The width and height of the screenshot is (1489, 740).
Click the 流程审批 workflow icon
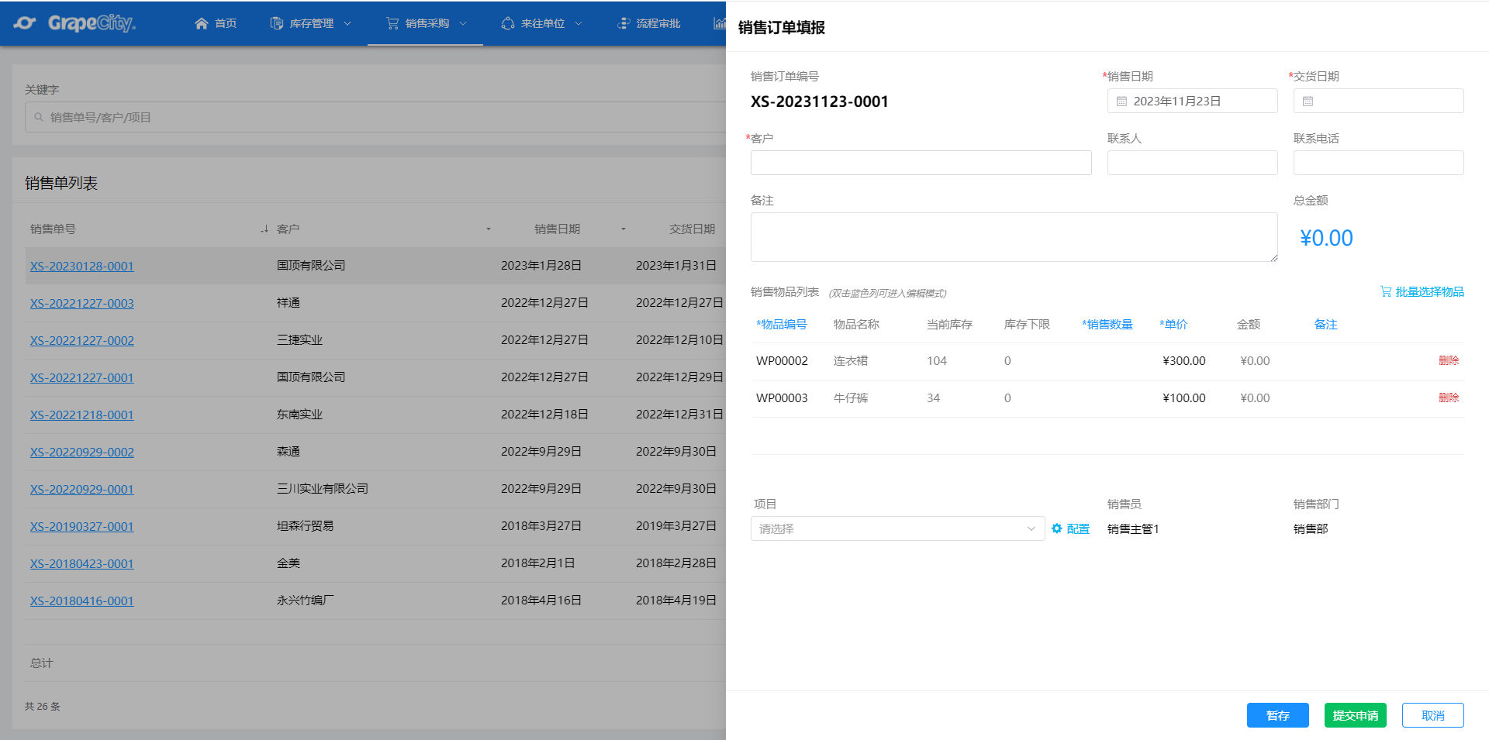[x=624, y=23]
